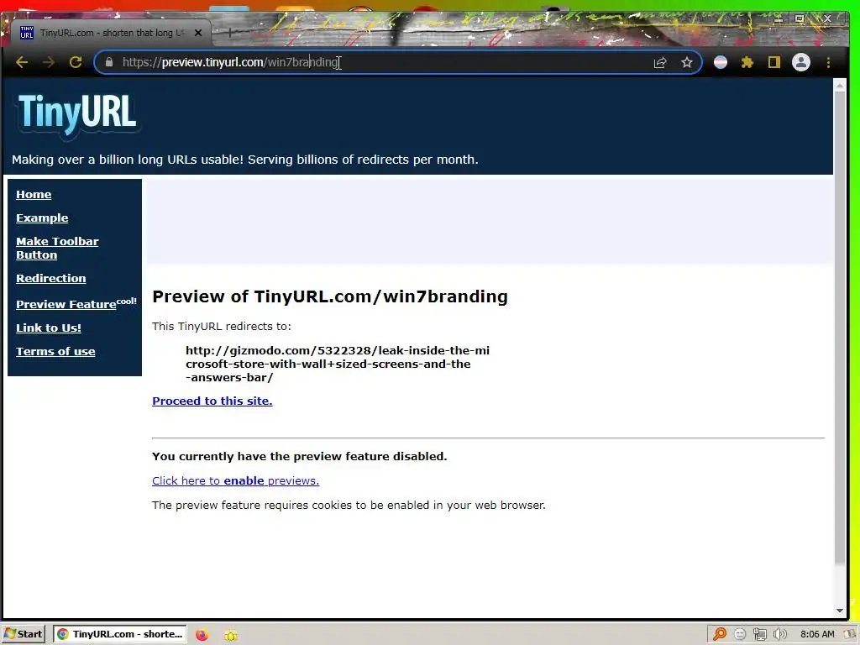Open the Redirection sidebar link

tap(50, 278)
